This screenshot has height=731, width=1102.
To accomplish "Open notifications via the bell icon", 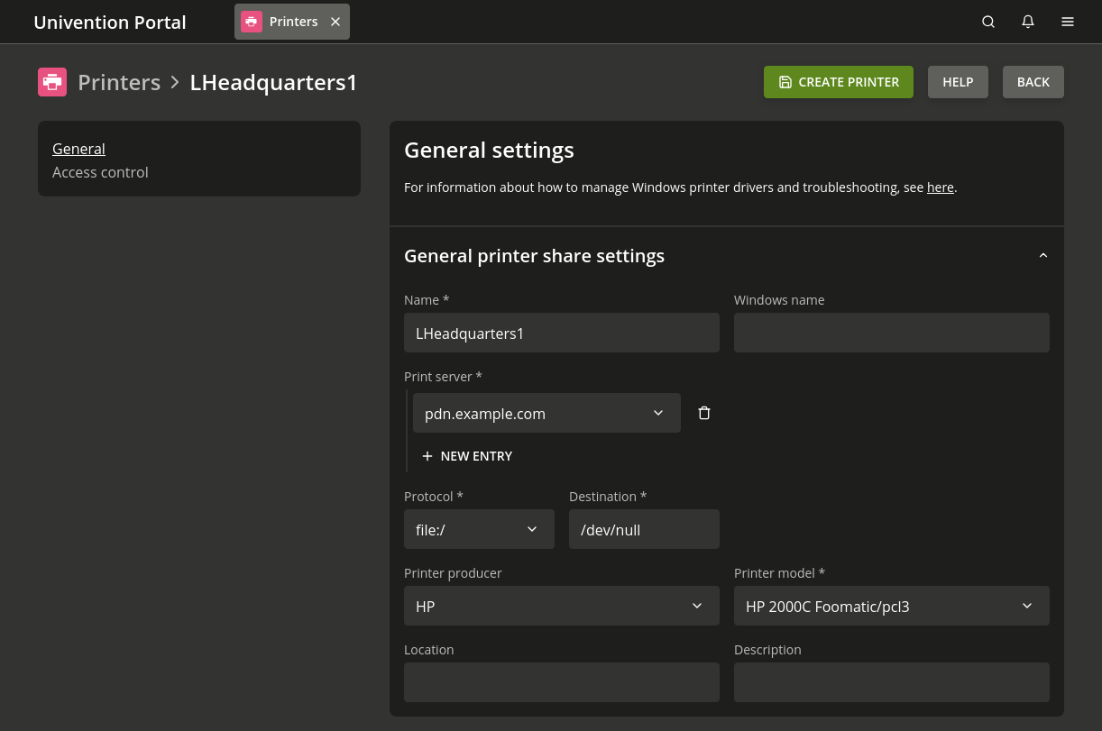I will (x=1028, y=22).
